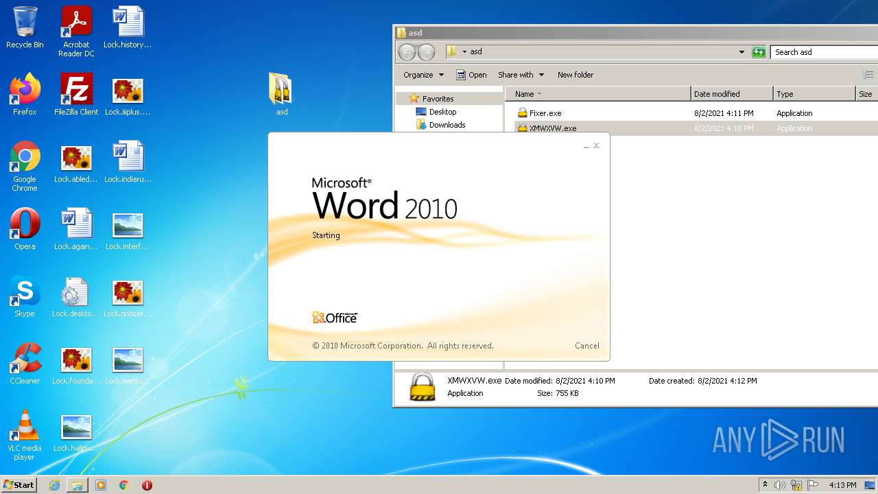Viewport: 878px width, 494px height.
Task: Click the Explorer Forward navigation button
Action: 426,52
